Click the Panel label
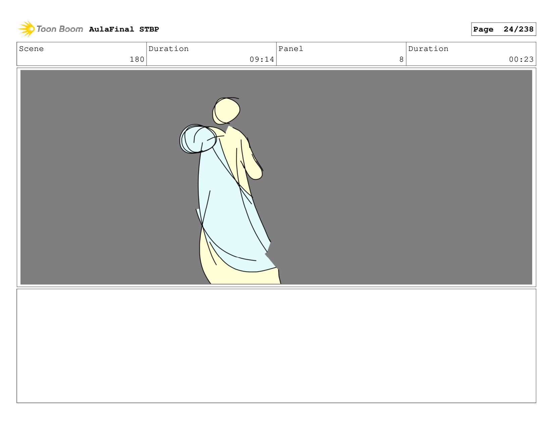Screen dimensions: 553x428 click(291, 49)
